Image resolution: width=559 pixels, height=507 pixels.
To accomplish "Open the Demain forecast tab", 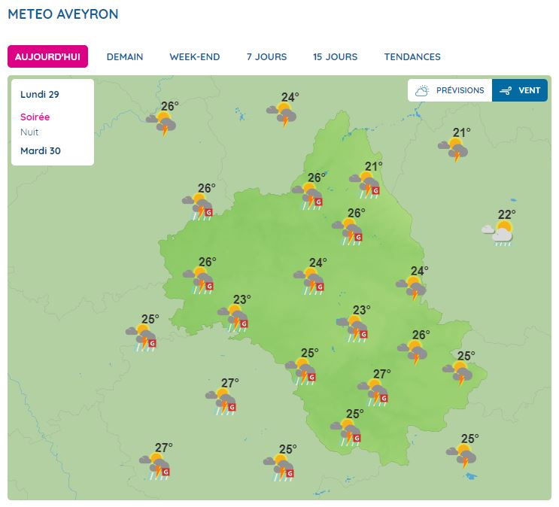I will (x=125, y=56).
